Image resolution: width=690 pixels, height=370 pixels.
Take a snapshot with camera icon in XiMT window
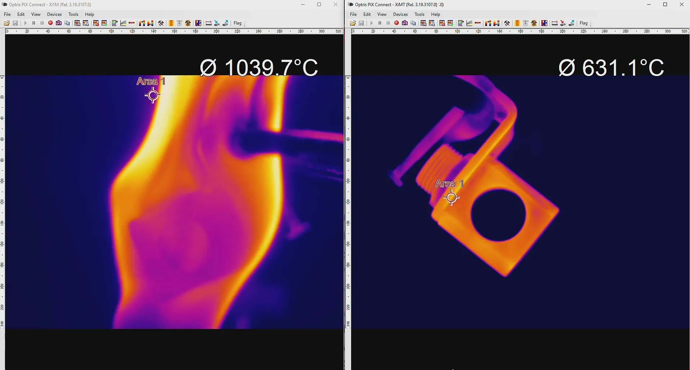pos(405,23)
